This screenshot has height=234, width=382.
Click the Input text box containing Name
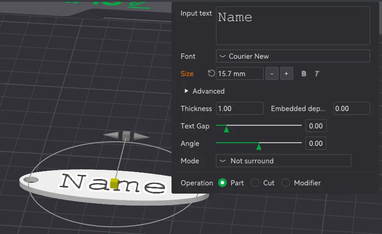pos(293,26)
